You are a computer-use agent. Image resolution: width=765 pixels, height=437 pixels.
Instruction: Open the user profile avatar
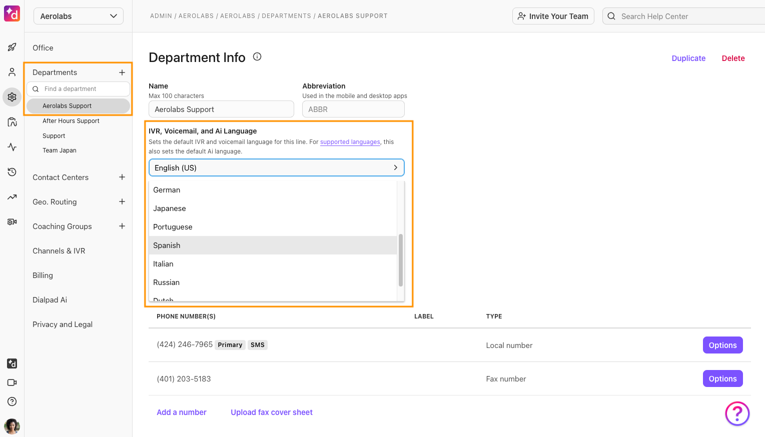(12, 426)
